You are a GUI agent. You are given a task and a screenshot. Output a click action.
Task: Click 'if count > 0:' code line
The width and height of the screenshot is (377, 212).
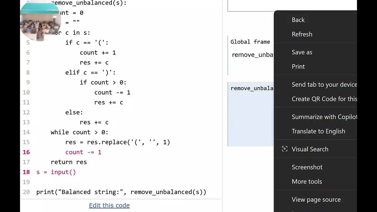103,82
